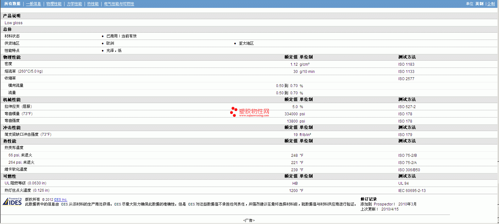This screenshot has height=224, width=499.
Task: Click the 材料状态 row label
Action: 12,36
